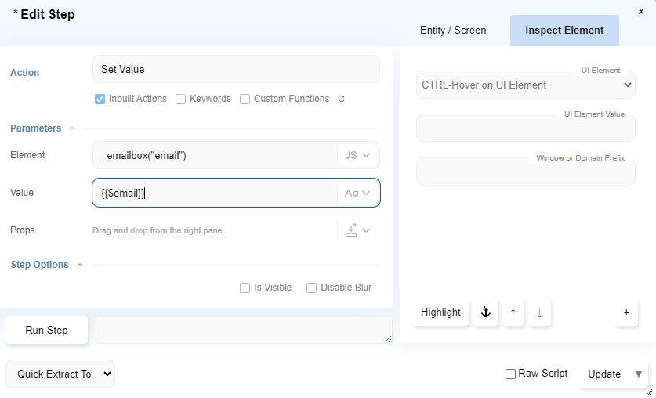This screenshot has width=656, height=398.
Task: Open the Update button arrow menu
Action: pyautogui.click(x=639, y=374)
